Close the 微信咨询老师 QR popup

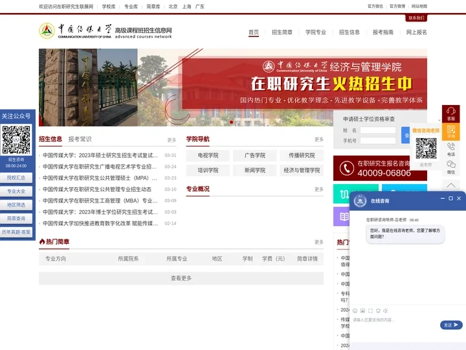point(439,121)
